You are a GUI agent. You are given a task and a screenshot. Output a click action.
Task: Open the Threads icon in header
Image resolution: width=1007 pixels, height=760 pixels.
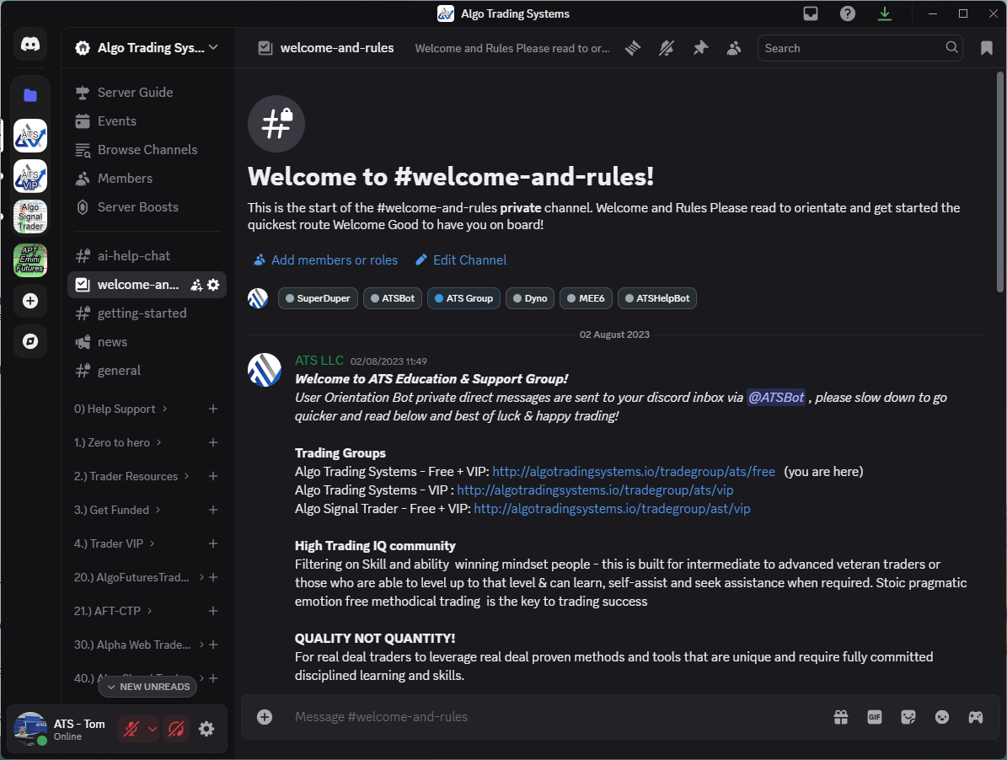click(x=633, y=48)
